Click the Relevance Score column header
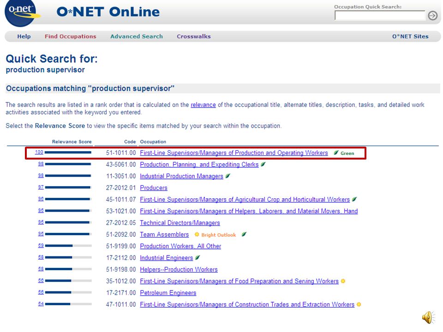443x332 pixels. 72,142
